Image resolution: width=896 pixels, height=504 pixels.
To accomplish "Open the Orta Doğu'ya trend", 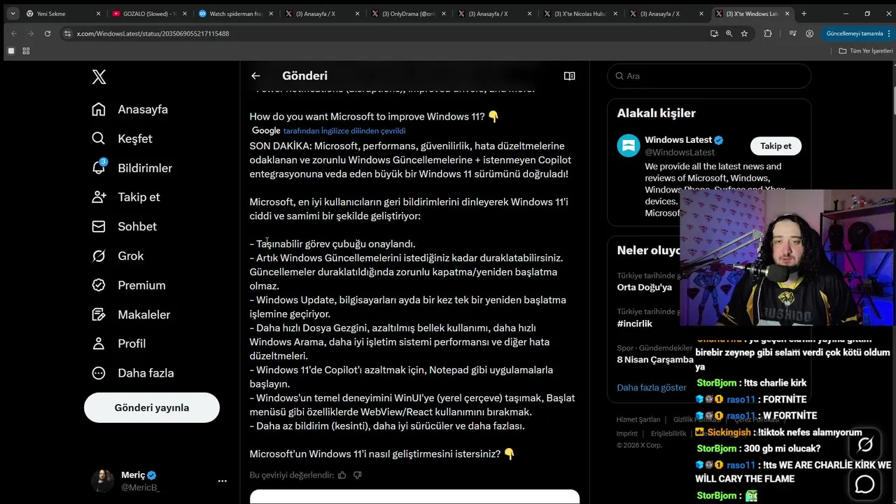I will 644,287.
